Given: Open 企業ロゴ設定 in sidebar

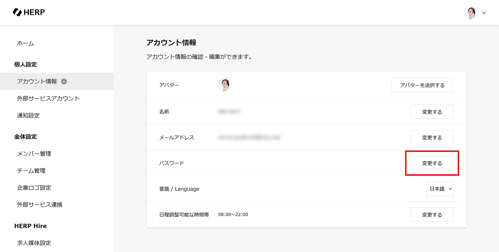Looking at the screenshot, I should 34,188.
